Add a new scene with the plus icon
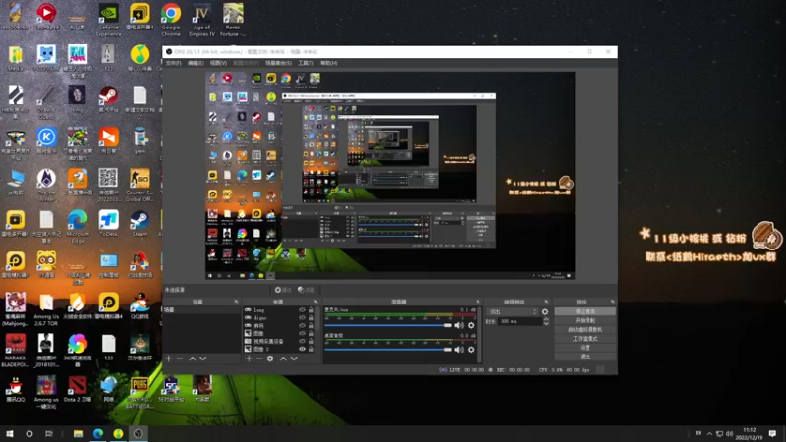 (x=168, y=359)
